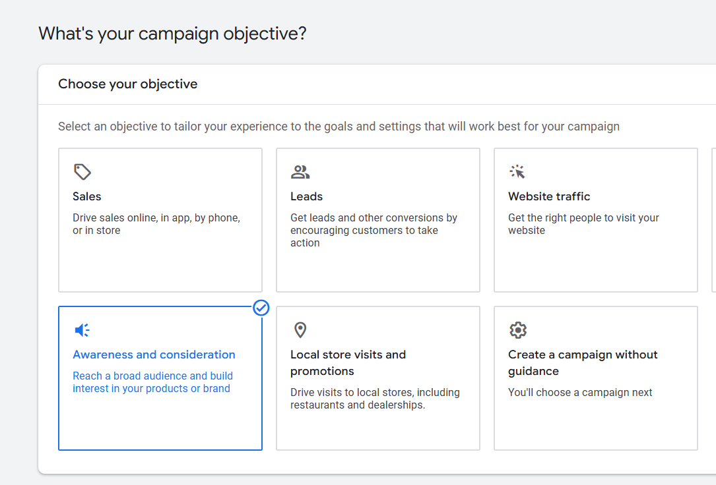
Task: Click the 'Reach a broad audience' description
Action: [x=152, y=382]
